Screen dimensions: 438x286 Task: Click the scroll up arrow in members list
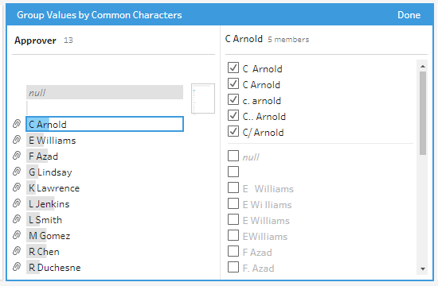tap(423, 67)
